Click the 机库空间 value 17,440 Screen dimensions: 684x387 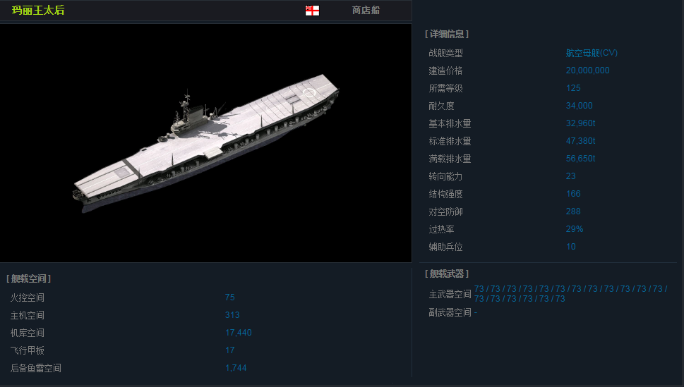tap(238, 333)
